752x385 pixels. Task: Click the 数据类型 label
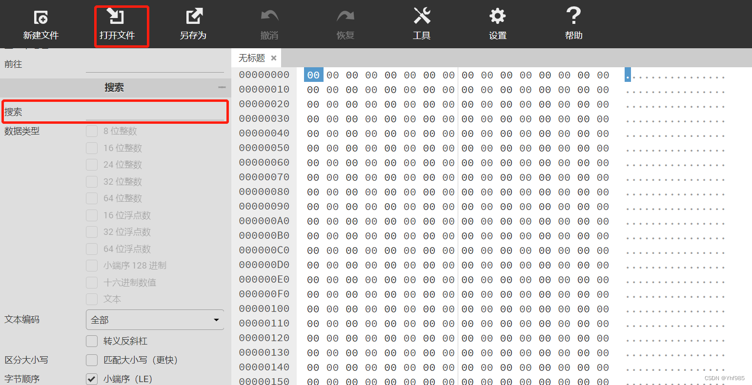pyautogui.click(x=22, y=131)
